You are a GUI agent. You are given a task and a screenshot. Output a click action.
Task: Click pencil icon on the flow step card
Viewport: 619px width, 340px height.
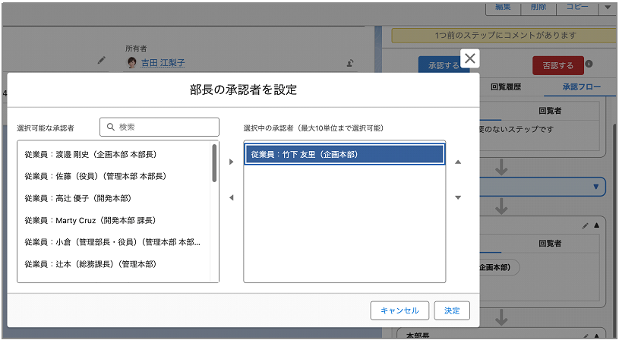pyautogui.click(x=585, y=225)
